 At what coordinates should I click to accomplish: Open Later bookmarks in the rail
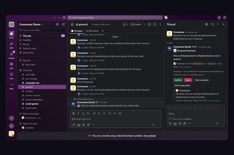(x=12, y=76)
